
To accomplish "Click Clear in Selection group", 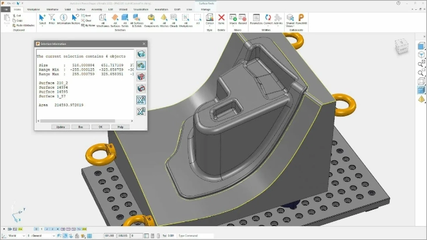I will coord(86,20).
